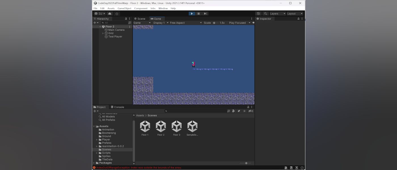Open the DJ account dropdown

[100, 14]
